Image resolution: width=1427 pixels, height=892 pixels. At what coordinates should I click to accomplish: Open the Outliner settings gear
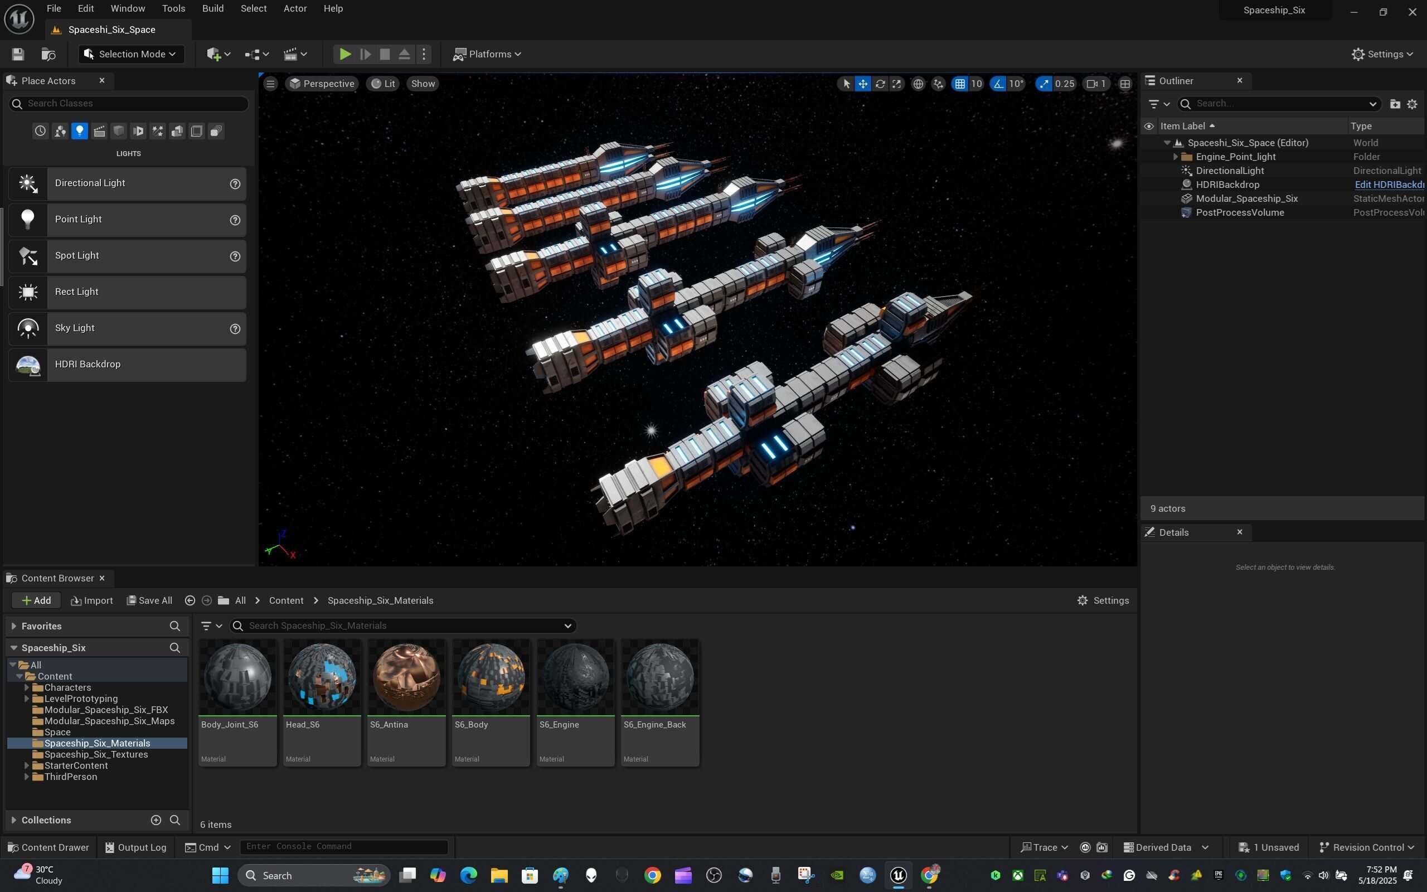(x=1413, y=104)
